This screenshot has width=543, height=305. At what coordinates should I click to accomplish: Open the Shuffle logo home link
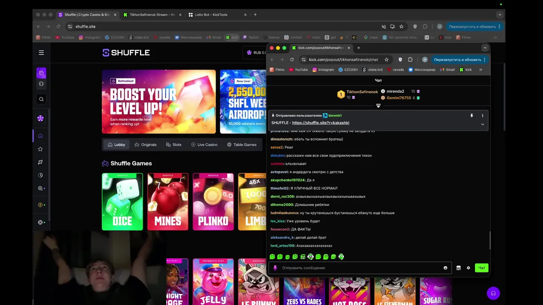(126, 53)
